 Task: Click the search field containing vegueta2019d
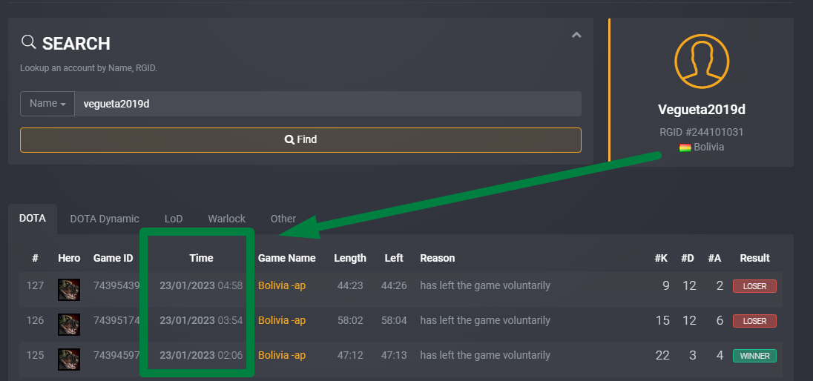(x=328, y=104)
